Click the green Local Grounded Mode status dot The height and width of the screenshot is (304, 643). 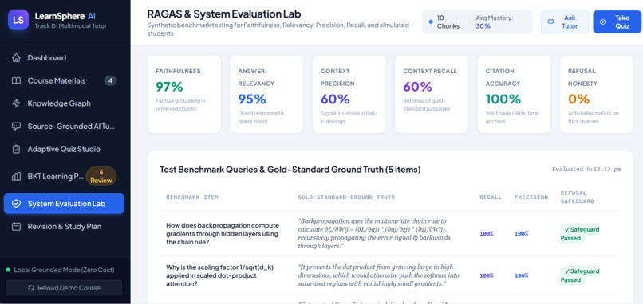pyautogui.click(x=8, y=270)
